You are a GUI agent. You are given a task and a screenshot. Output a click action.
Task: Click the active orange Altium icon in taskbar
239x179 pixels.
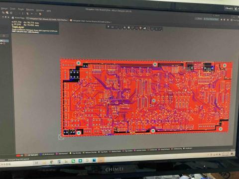pos(101,160)
